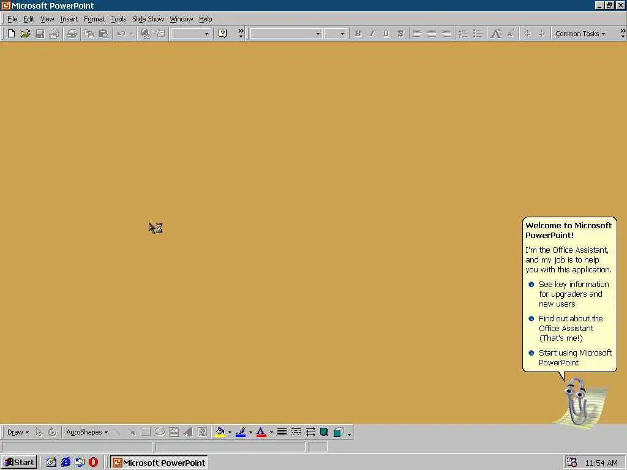Open the Draw menu dropdown
Screen dimensions: 627x470
click(18, 432)
